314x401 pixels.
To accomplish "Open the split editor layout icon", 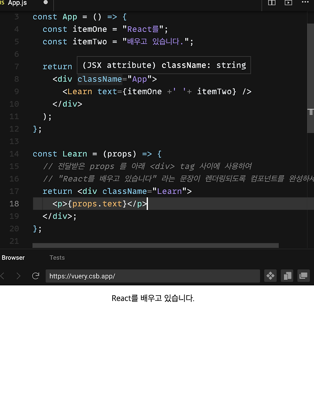I will coord(271,3).
